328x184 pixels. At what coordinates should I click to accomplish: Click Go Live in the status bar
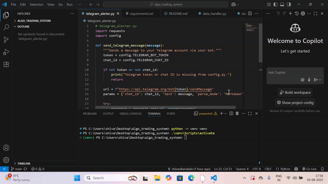pyautogui.click(x=309, y=169)
